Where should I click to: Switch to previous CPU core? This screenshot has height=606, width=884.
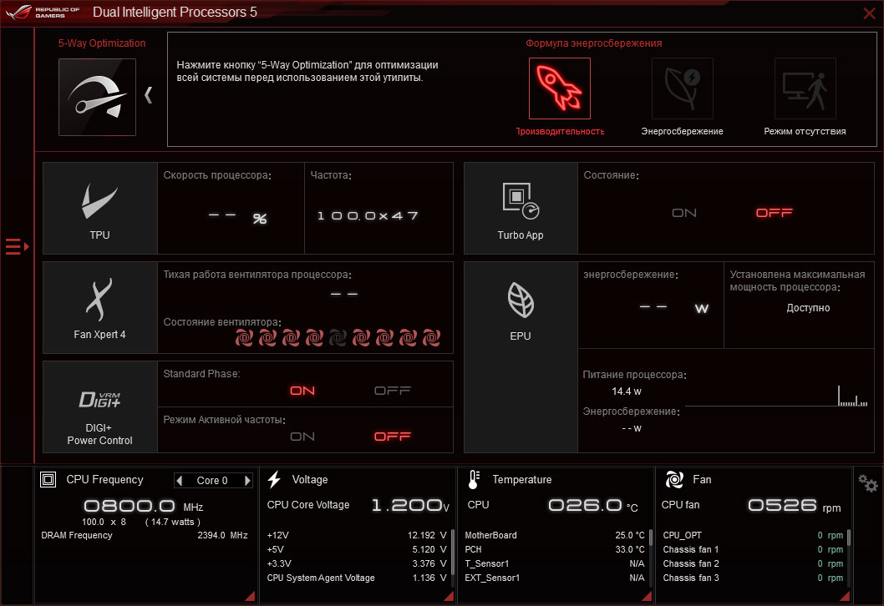[180, 481]
